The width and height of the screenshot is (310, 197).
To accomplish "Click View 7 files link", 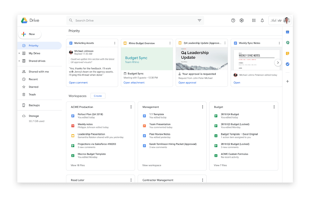I will (220, 165).
